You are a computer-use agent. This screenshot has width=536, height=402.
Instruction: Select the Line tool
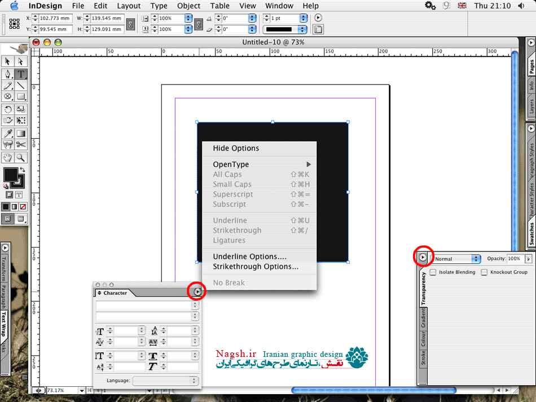[20, 85]
